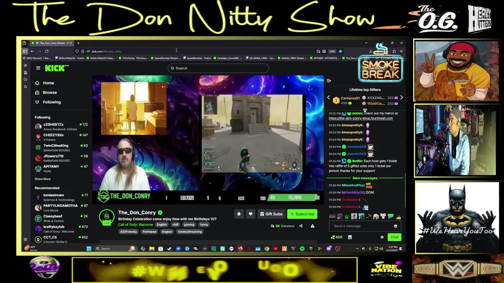Open Browse in the sidebar
The height and width of the screenshot is (283, 504).
pyautogui.click(x=46, y=92)
